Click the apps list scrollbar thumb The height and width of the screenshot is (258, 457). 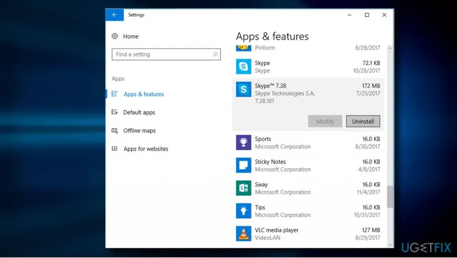click(390, 197)
